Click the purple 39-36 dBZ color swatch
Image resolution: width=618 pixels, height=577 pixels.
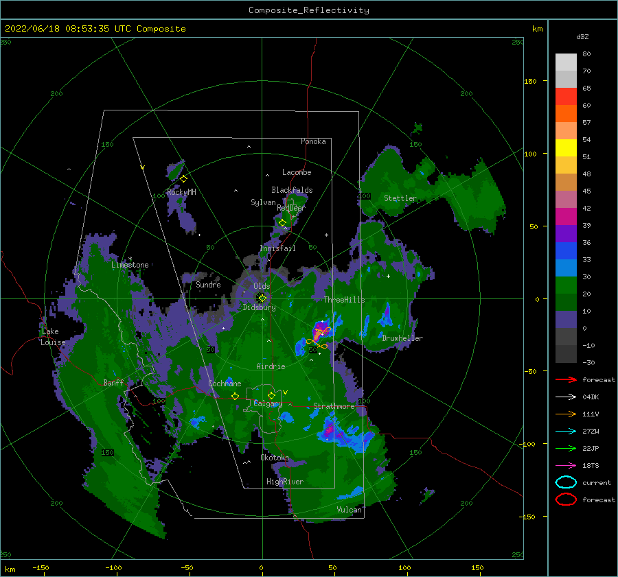point(566,234)
